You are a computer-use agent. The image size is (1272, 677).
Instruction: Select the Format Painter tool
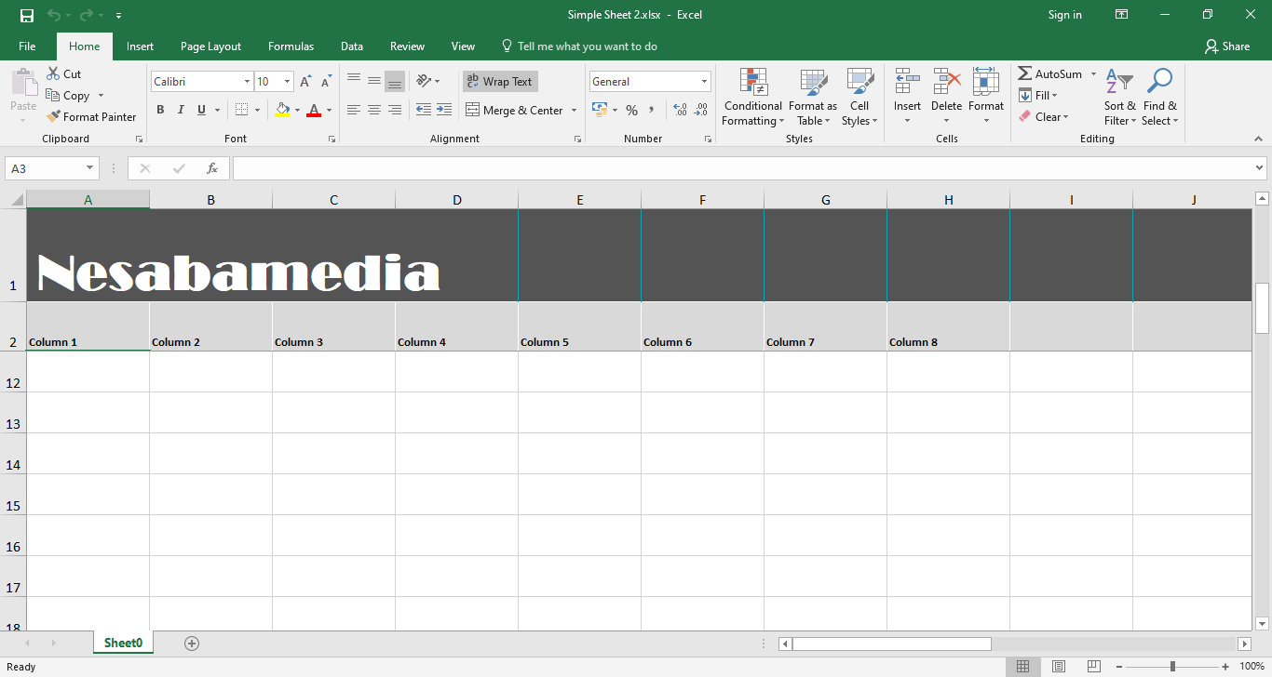90,117
